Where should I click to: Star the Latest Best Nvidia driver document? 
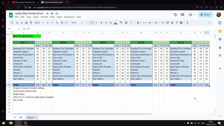[47, 13]
